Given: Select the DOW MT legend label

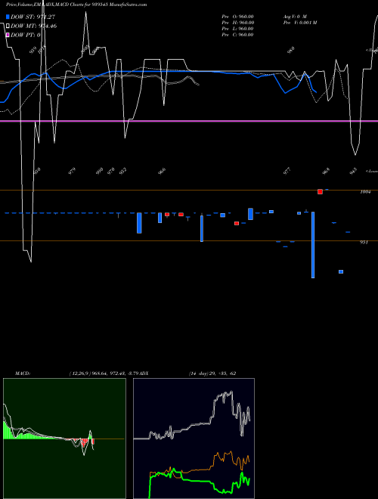Looking at the screenshot, I should coord(34,26).
